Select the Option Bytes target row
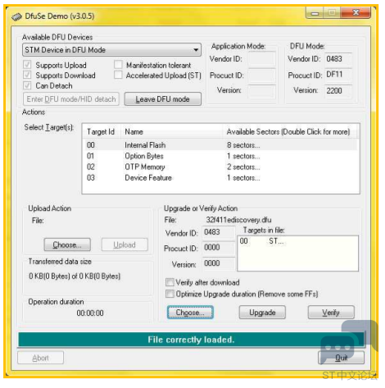The height and width of the screenshot is (388, 385). click(x=220, y=156)
